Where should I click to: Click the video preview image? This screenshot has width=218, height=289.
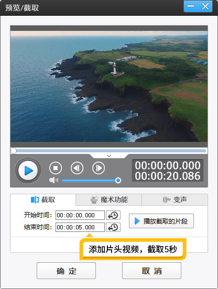click(x=109, y=86)
